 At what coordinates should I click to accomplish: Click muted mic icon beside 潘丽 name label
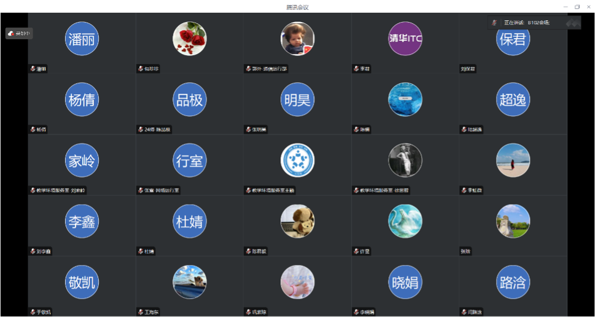33,69
